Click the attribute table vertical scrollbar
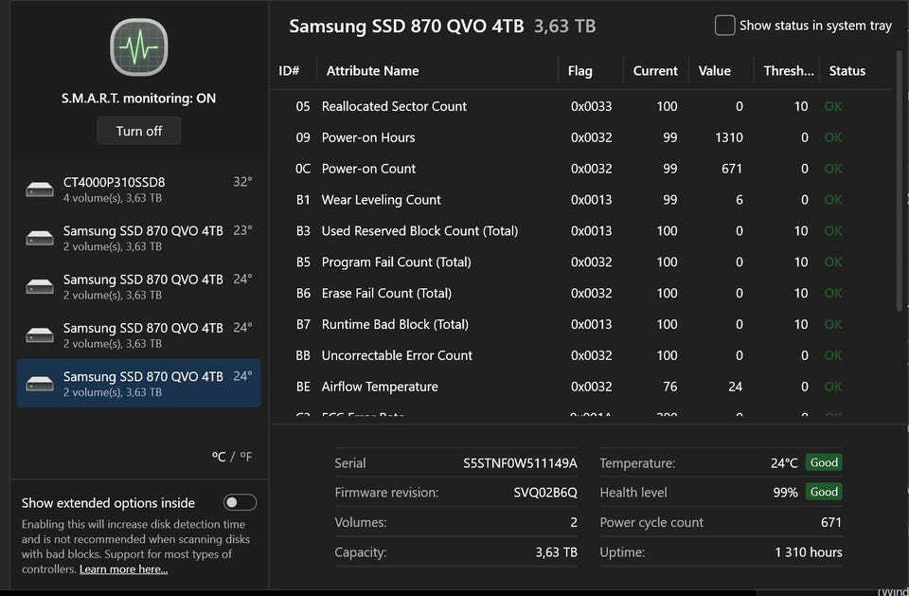The height and width of the screenshot is (596, 909). 899,180
